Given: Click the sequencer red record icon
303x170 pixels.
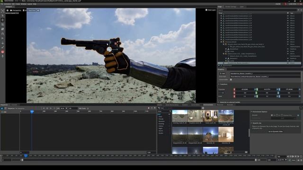Looking at the screenshot, I should 149,108.
